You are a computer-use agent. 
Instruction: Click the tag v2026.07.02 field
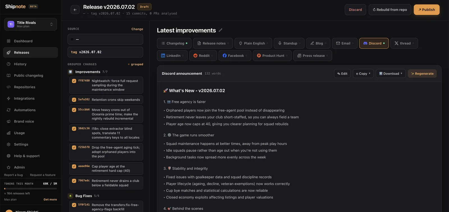tap(105, 52)
